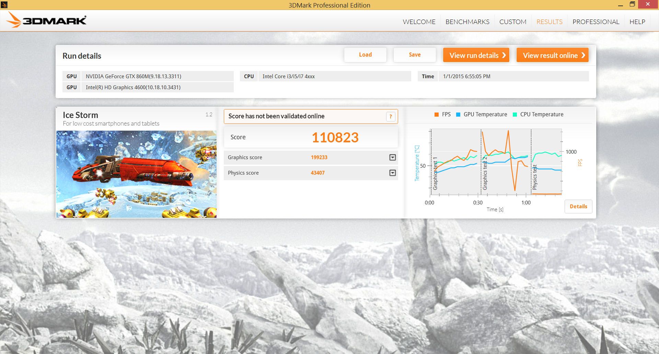The height and width of the screenshot is (354, 659).
Task: Open the Help tab
Action: click(637, 22)
